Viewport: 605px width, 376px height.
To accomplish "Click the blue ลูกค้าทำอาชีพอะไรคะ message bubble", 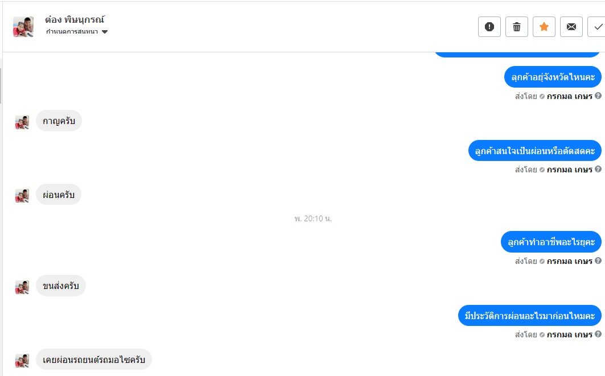I will (551, 242).
